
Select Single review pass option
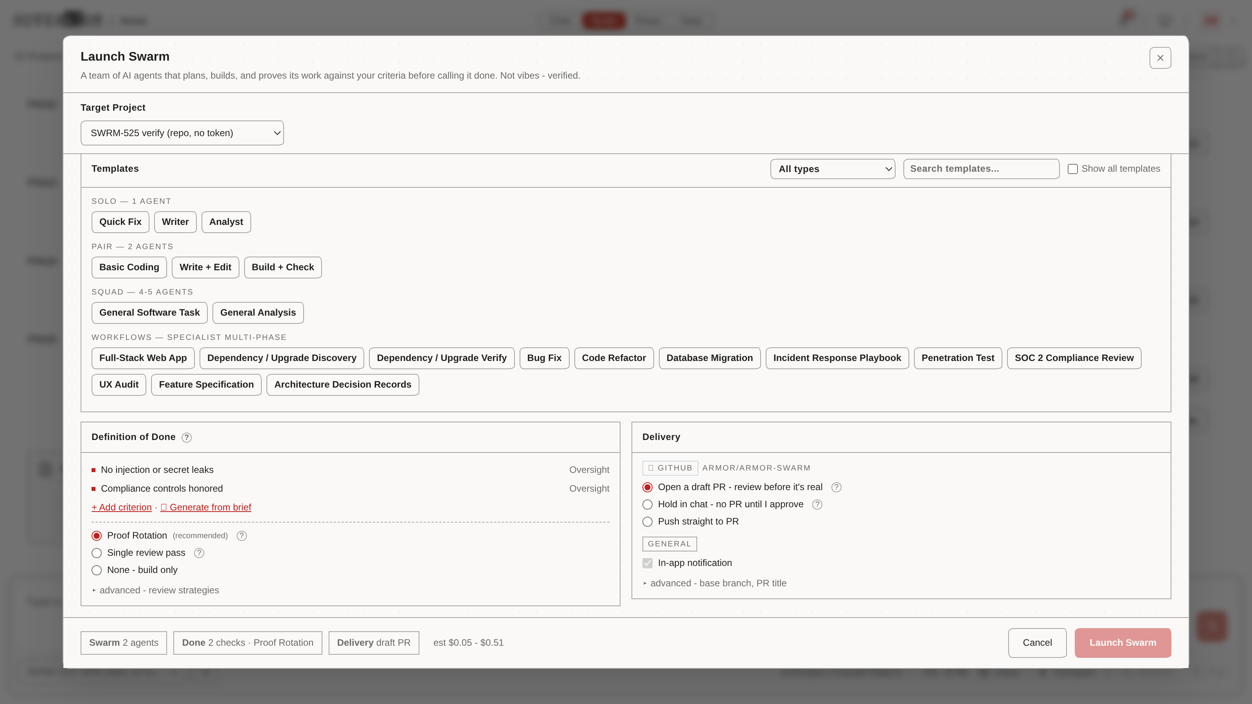click(97, 553)
